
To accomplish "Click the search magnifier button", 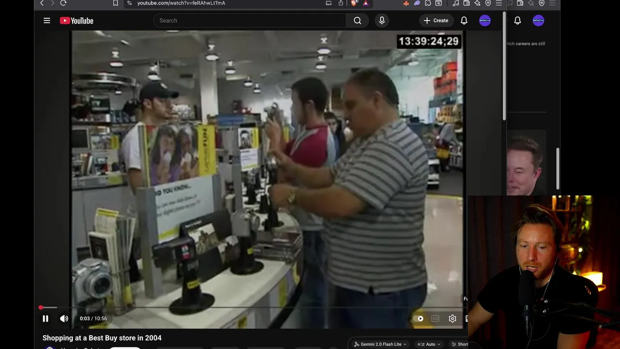I will click(357, 20).
